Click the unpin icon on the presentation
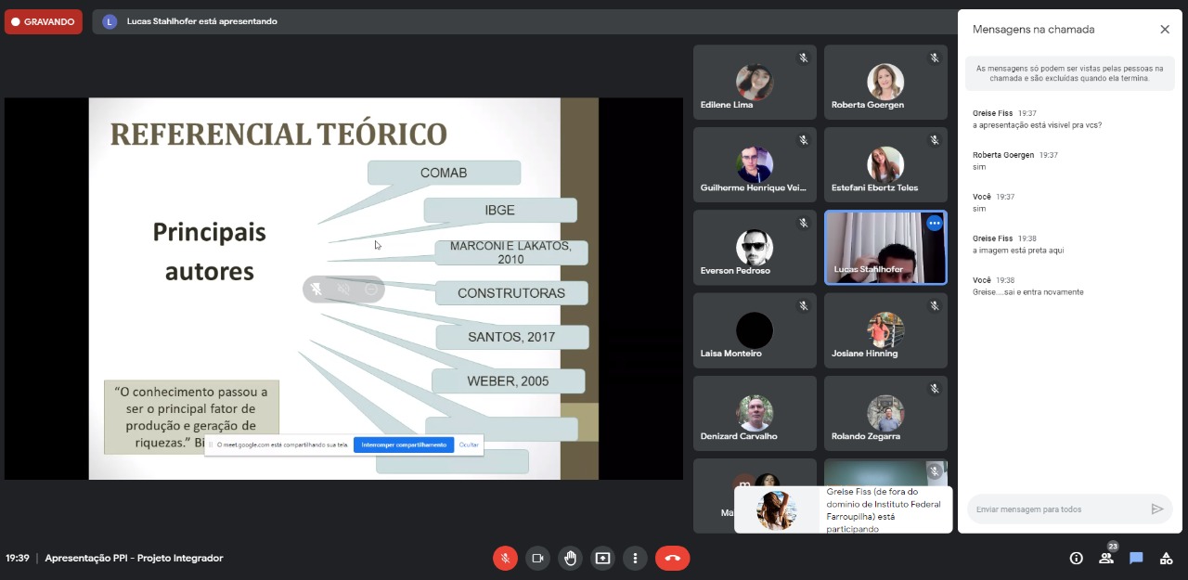 [x=316, y=290]
